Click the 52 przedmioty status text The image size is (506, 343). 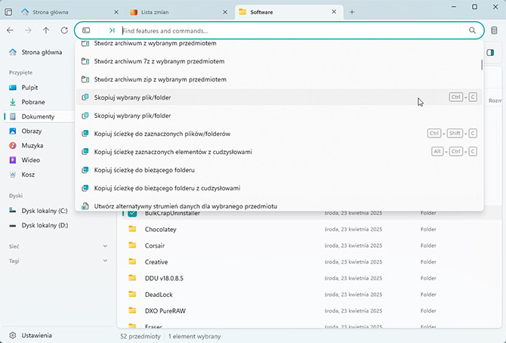coord(140,336)
